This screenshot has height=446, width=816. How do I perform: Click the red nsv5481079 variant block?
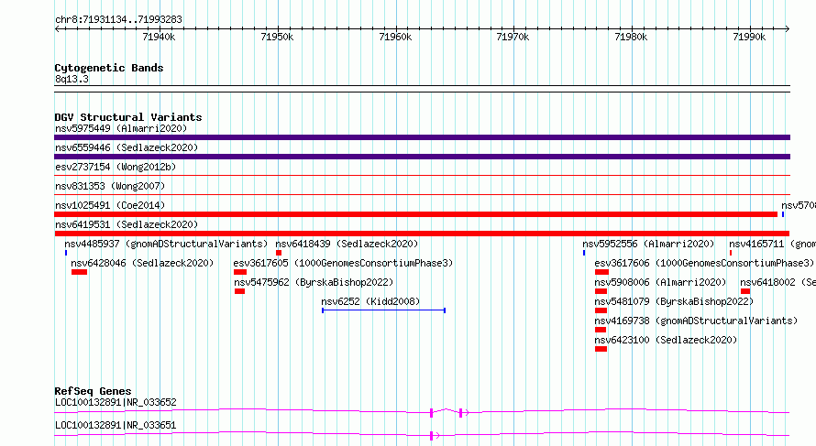pos(601,310)
